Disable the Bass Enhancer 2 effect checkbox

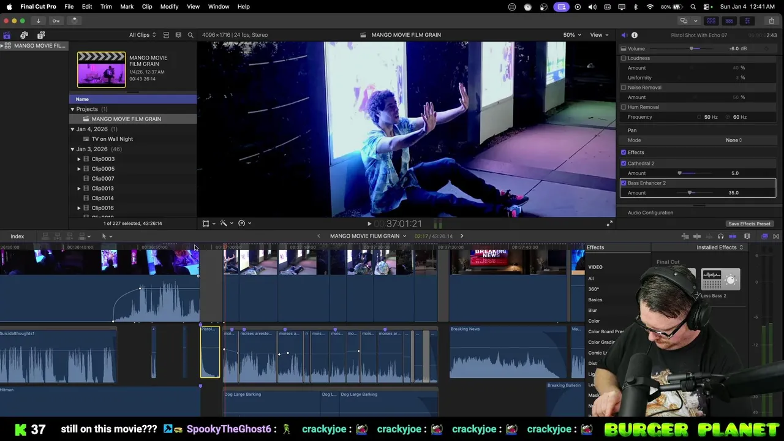tap(624, 183)
